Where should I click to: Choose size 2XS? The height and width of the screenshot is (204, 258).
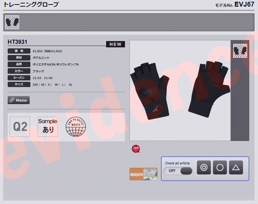(x=35, y=85)
